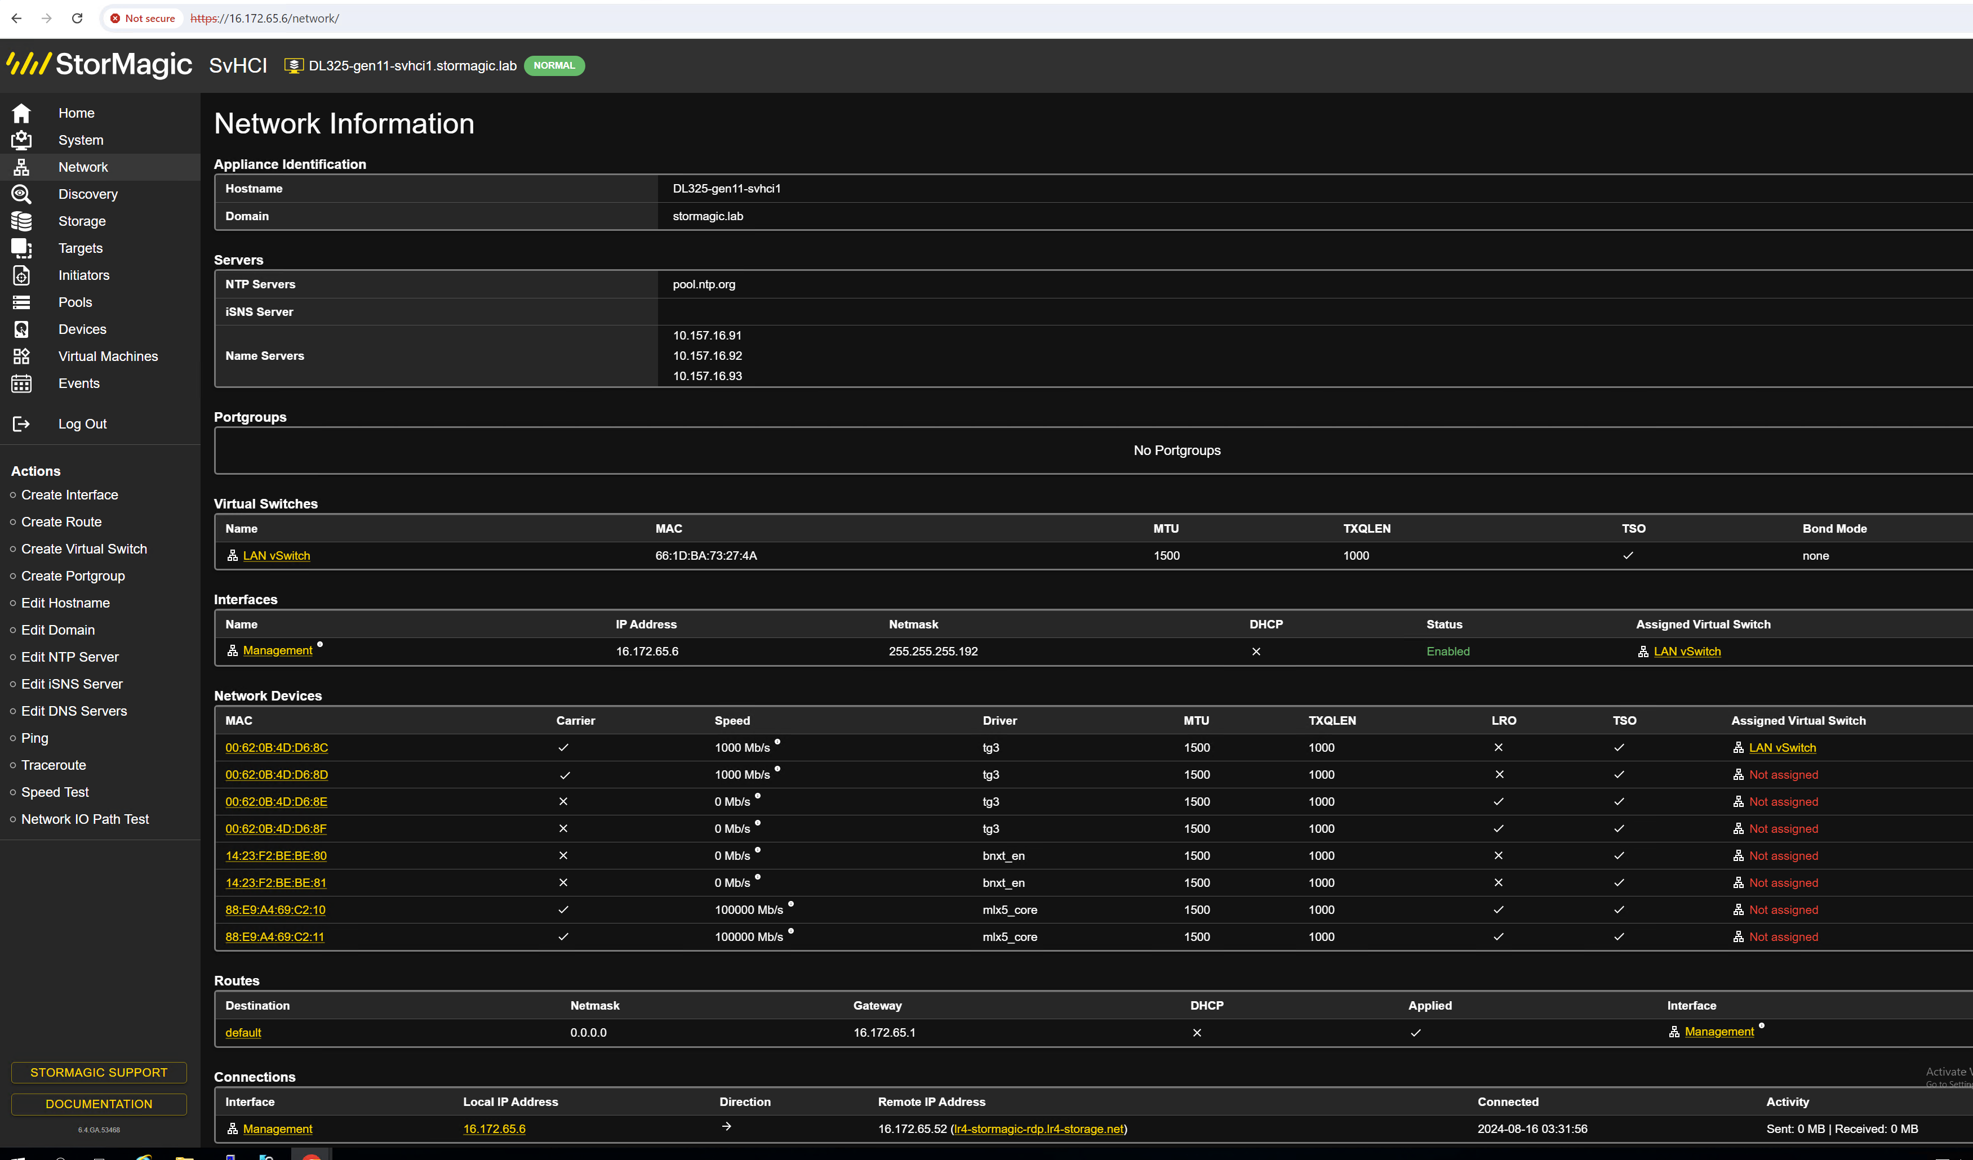Open LAN vSwitch link in Interfaces row
The image size is (1973, 1160).
tap(1687, 651)
